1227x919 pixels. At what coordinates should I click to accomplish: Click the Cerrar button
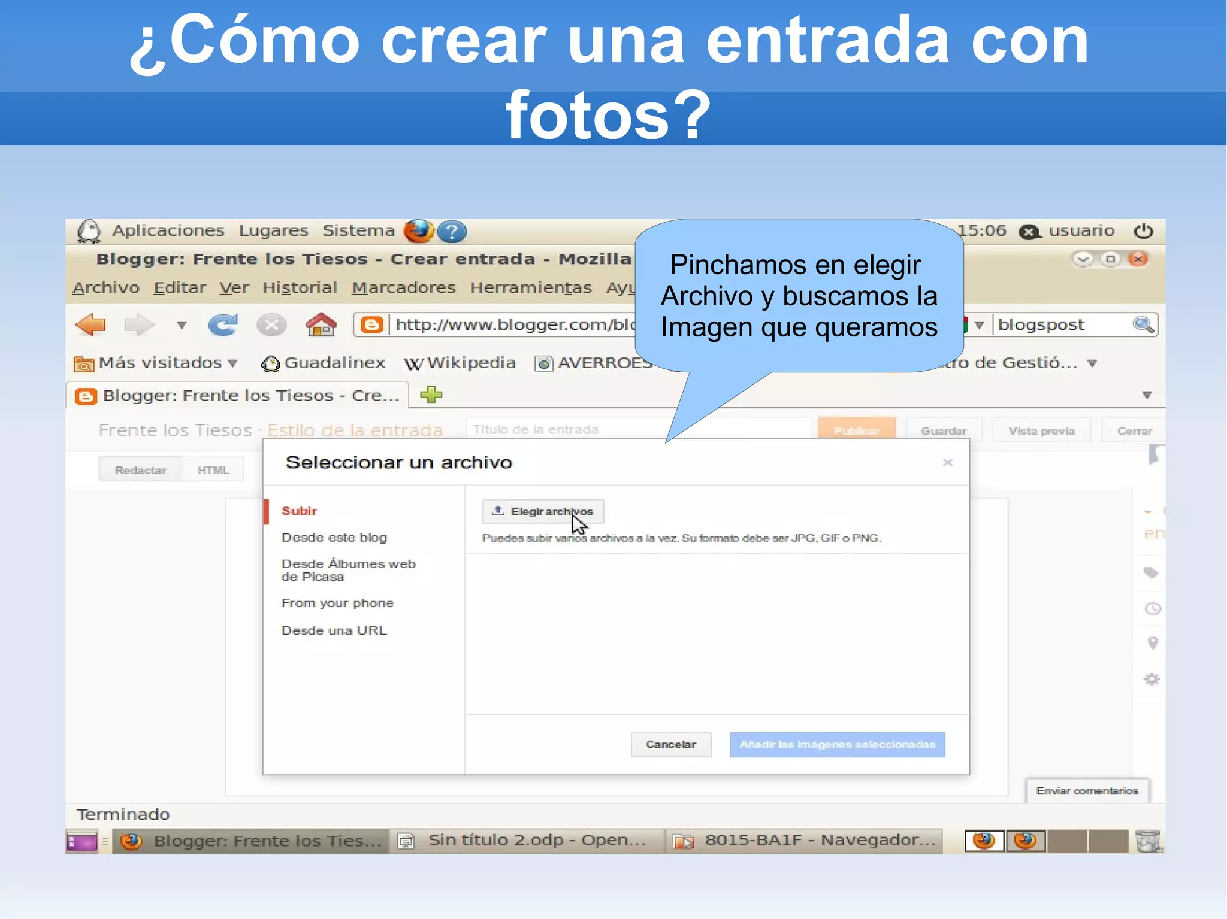coord(1134,430)
